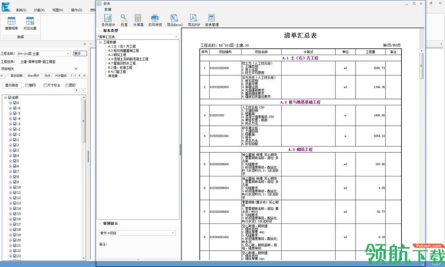Click the splitter handle beside report preview
Screen dimensions: 445x267
coord(181,149)
